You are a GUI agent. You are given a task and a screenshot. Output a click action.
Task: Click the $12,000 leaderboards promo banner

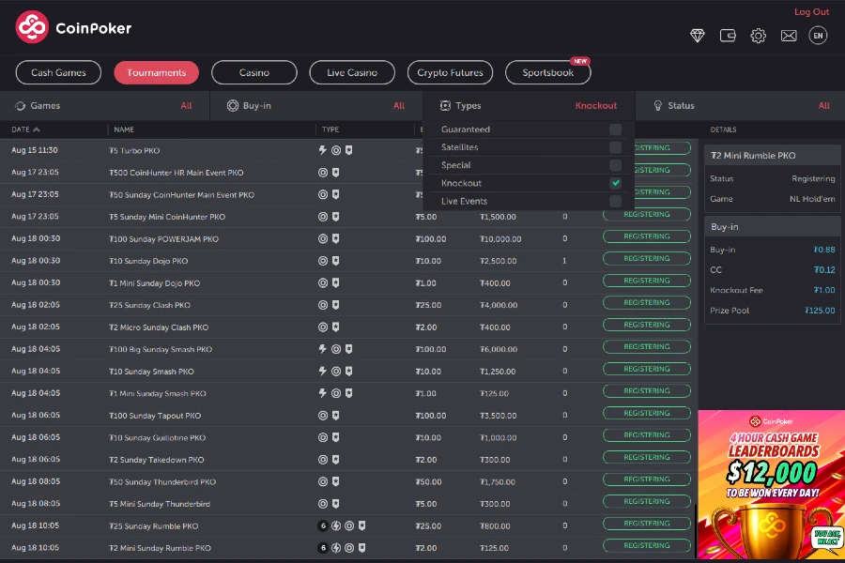tap(770, 483)
